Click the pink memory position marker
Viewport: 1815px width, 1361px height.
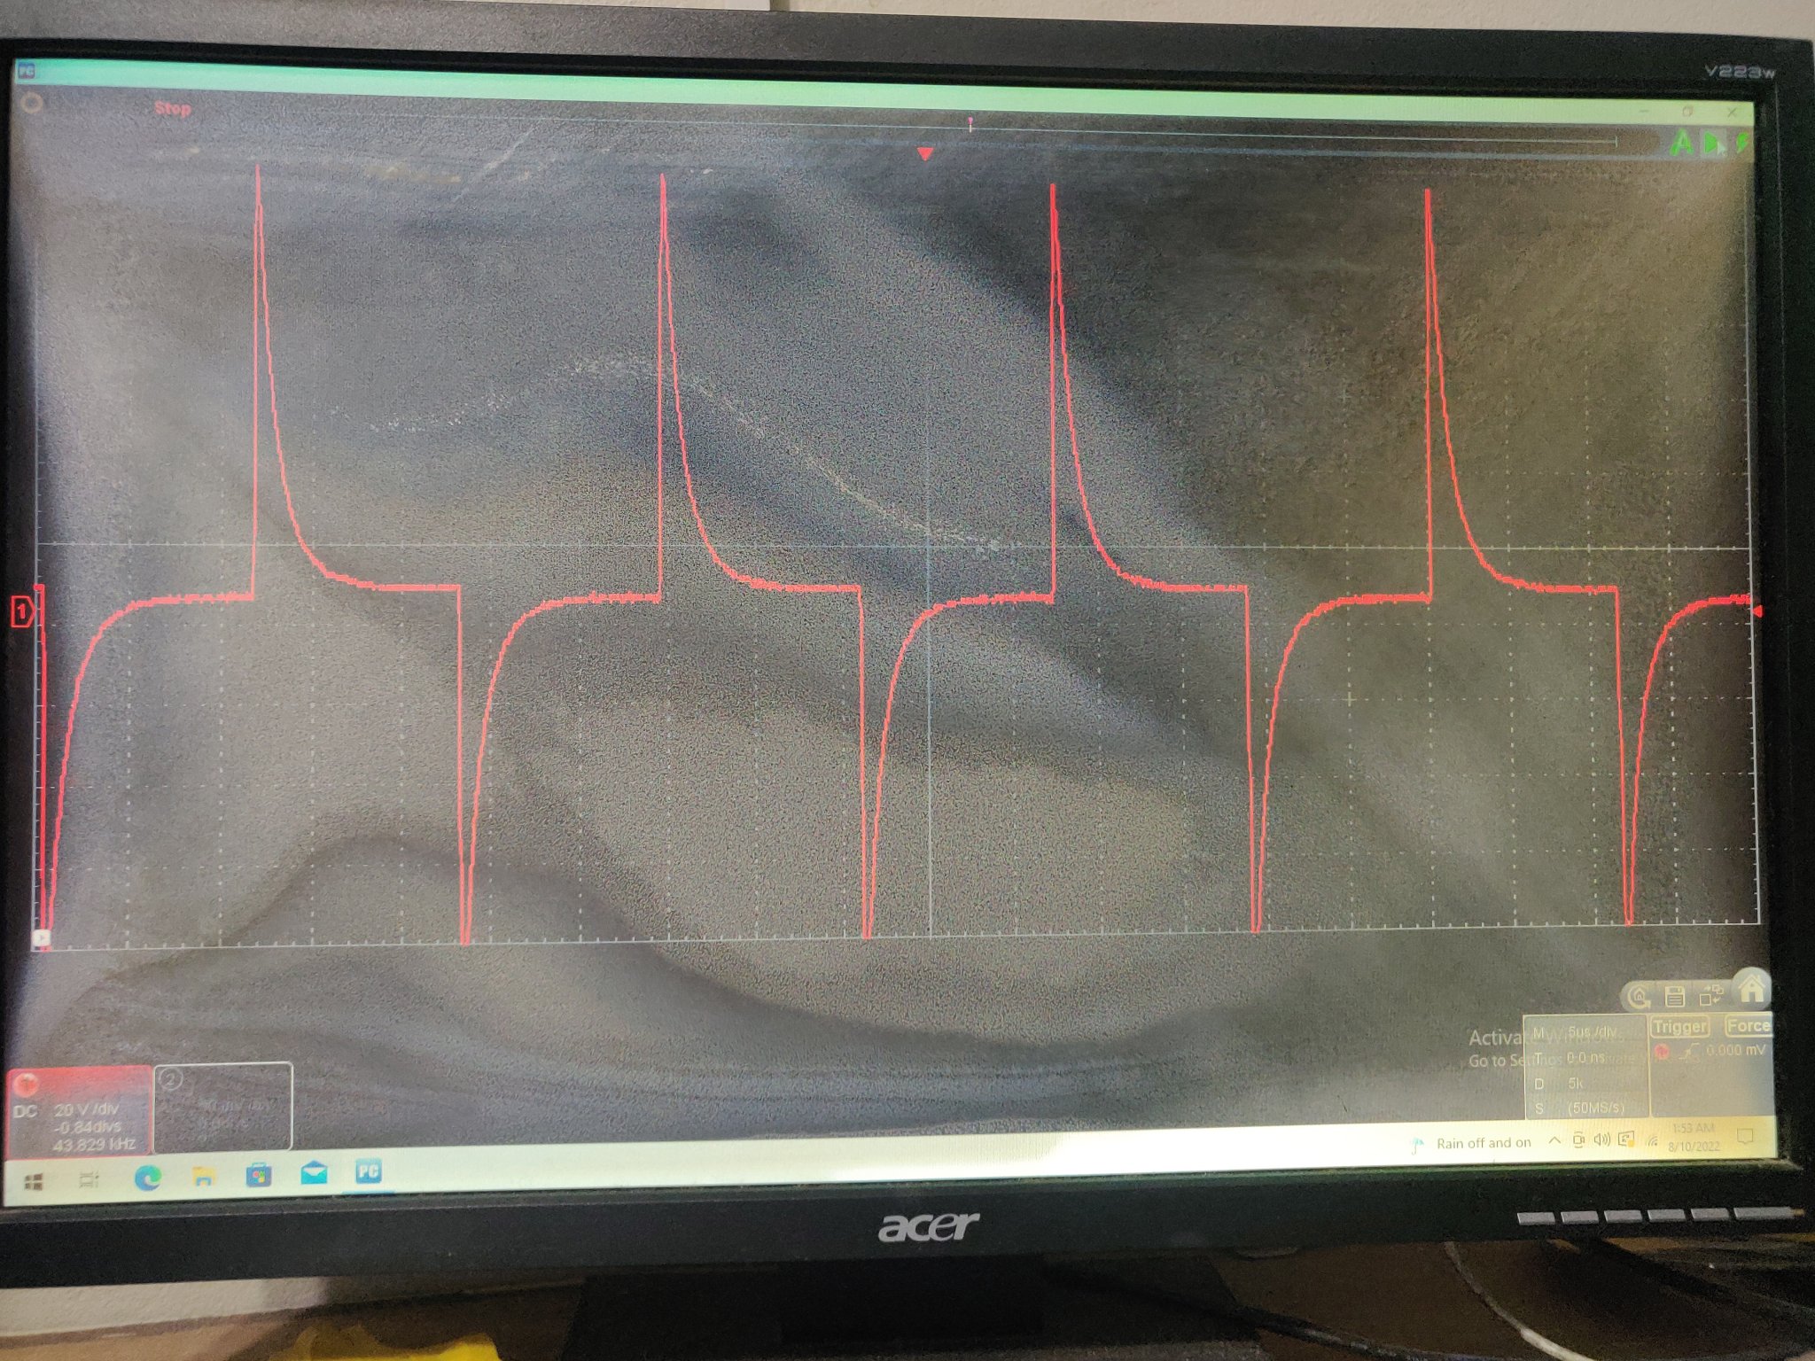pyautogui.click(x=970, y=122)
